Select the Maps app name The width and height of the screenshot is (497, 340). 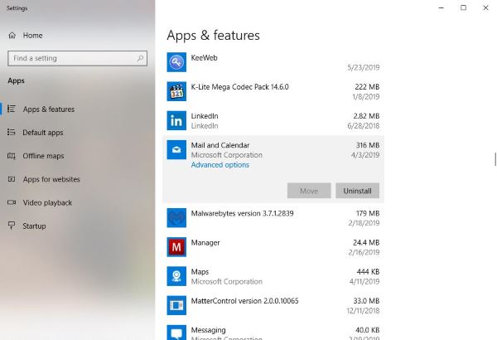coord(200,272)
